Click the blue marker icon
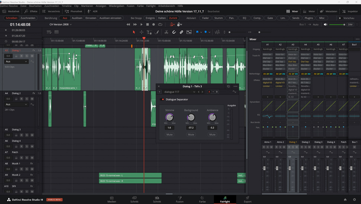361x204 pixels. 205,32
